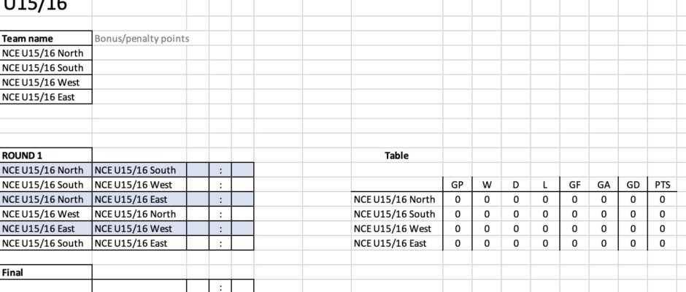
Task: Click home score cell for North vs South
Action: [x=198, y=170]
